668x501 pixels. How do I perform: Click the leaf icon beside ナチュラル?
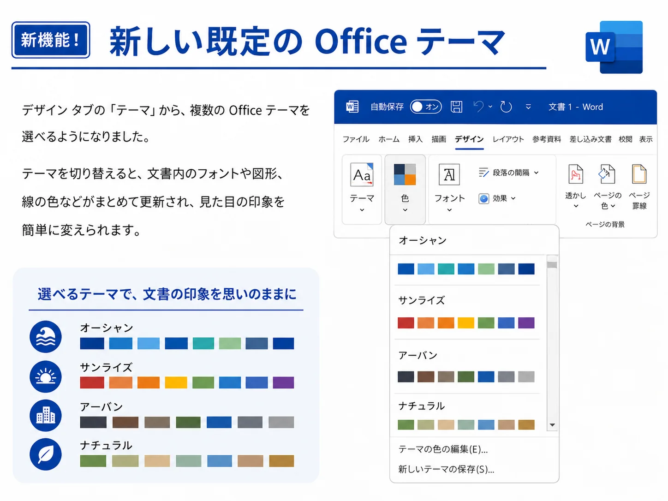point(46,454)
